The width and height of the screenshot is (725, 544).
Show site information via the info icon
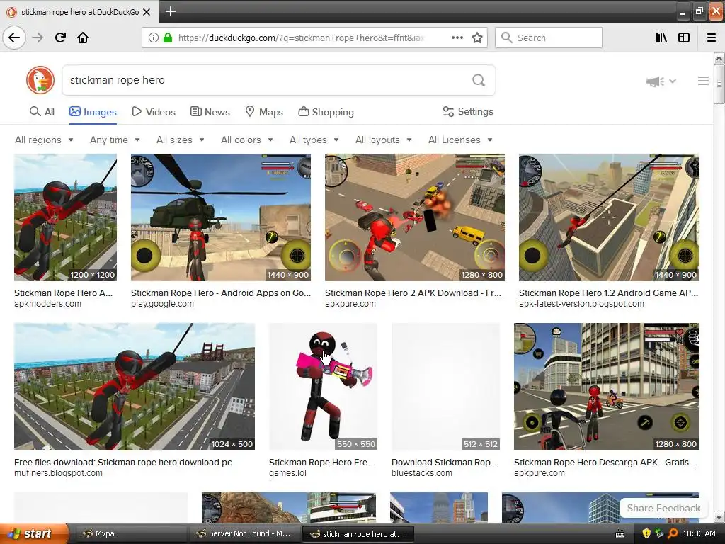point(154,38)
